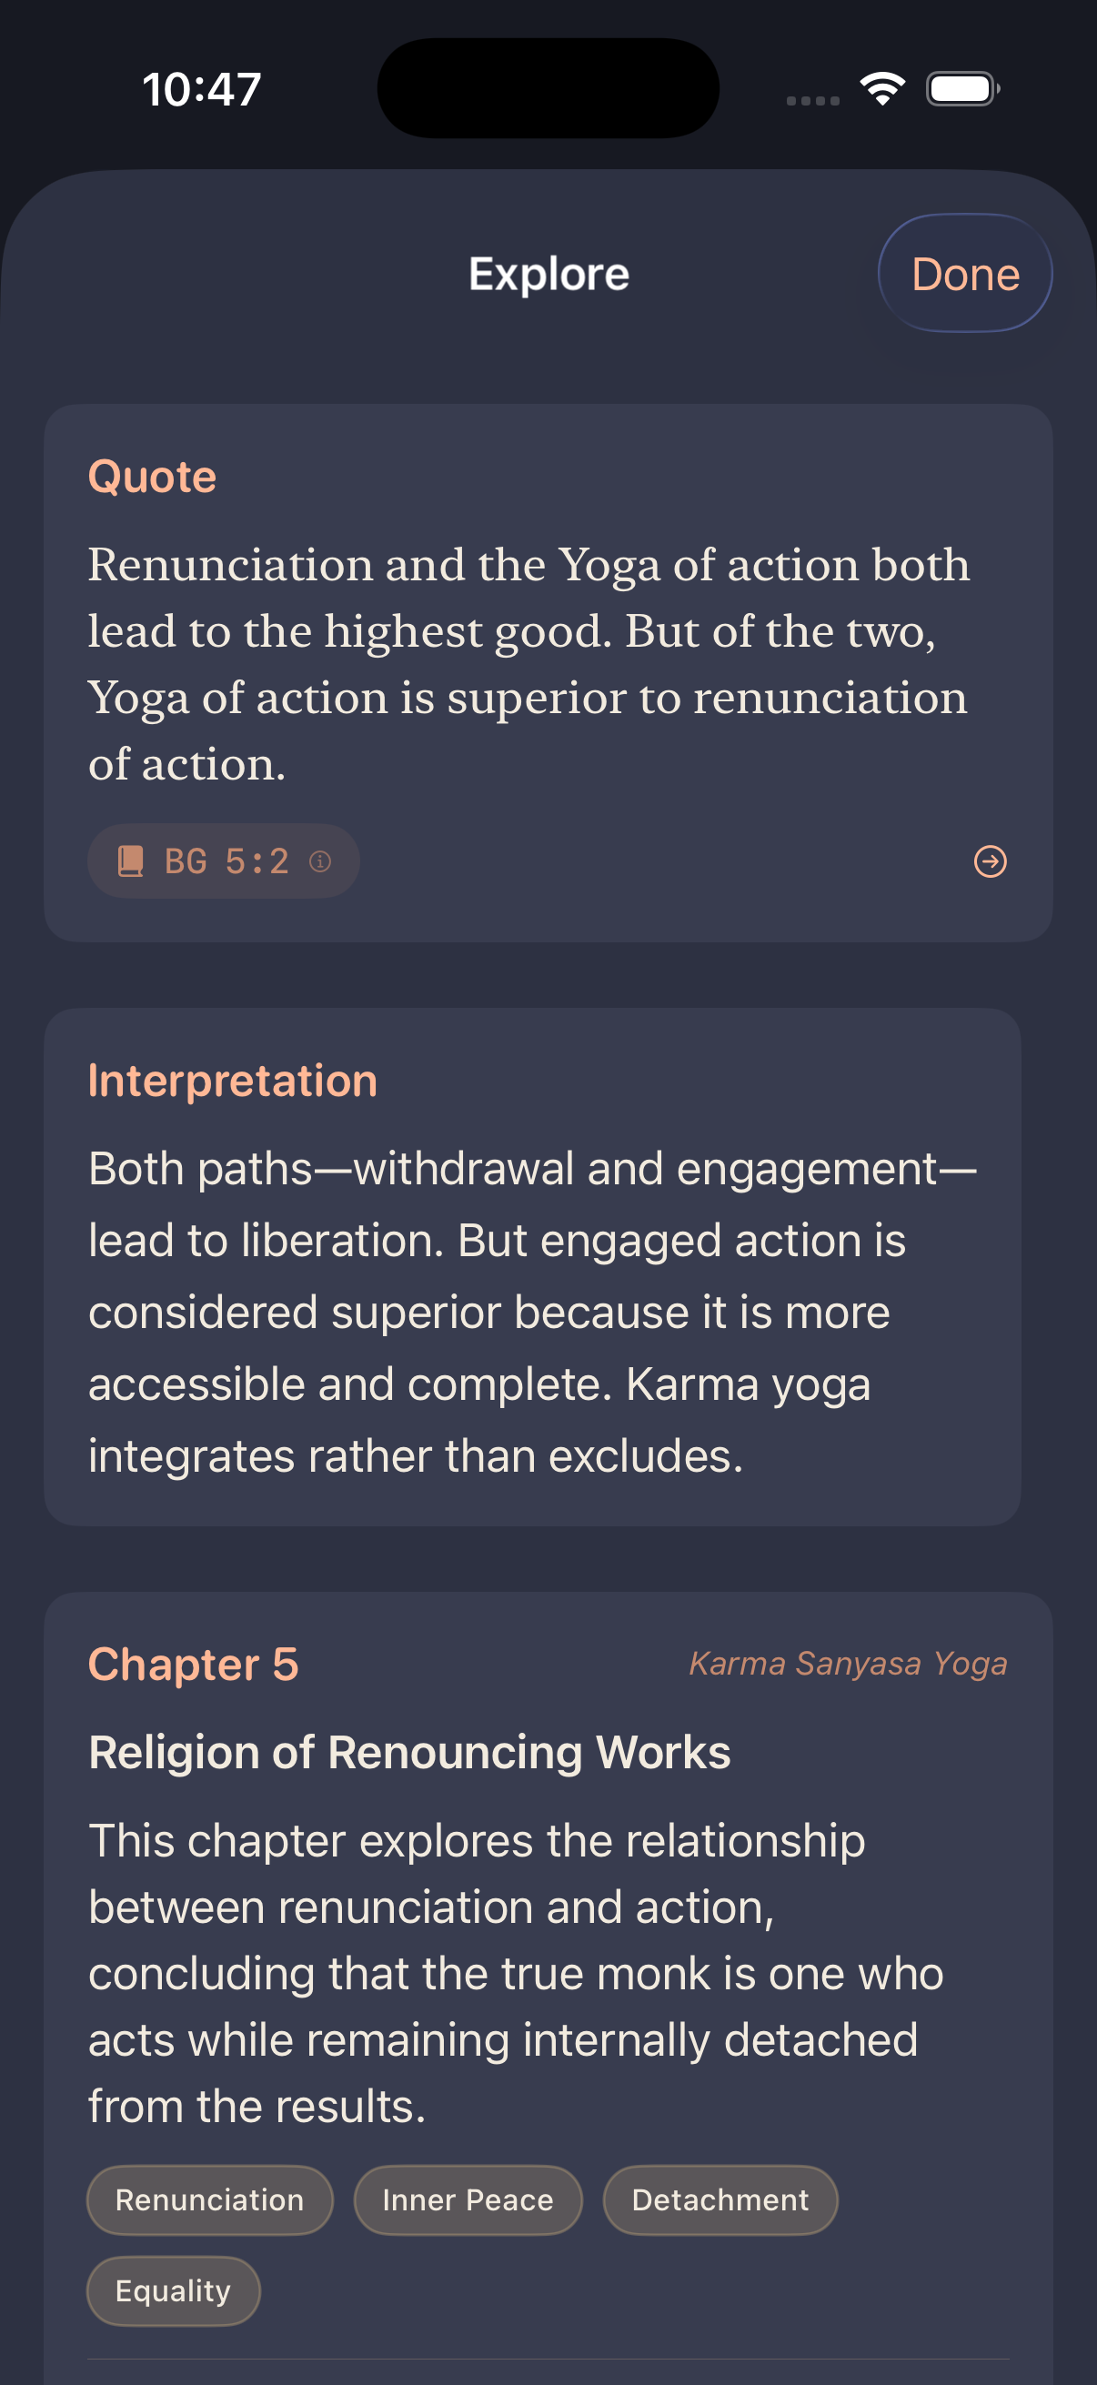This screenshot has width=1097, height=2385.
Task: Tap the Renunciation and Yoga quote text
Action: pyautogui.click(x=528, y=663)
